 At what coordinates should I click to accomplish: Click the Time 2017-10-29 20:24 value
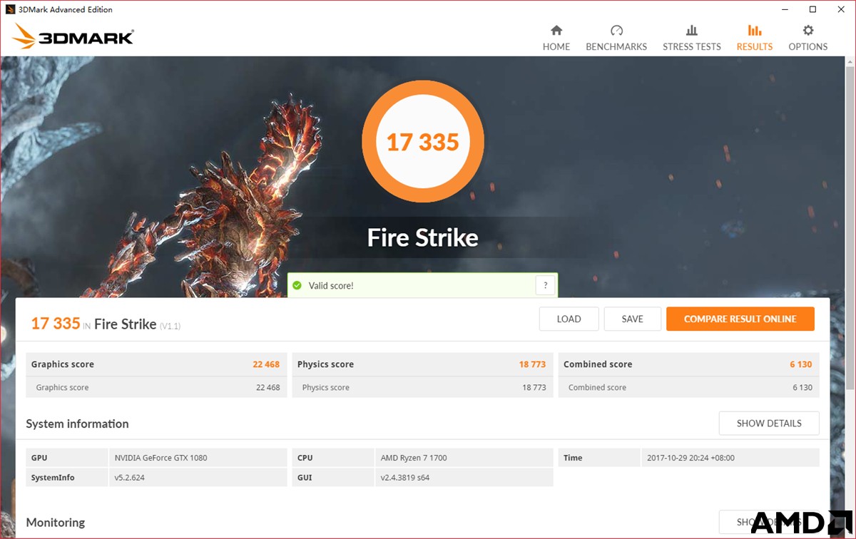click(691, 458)
